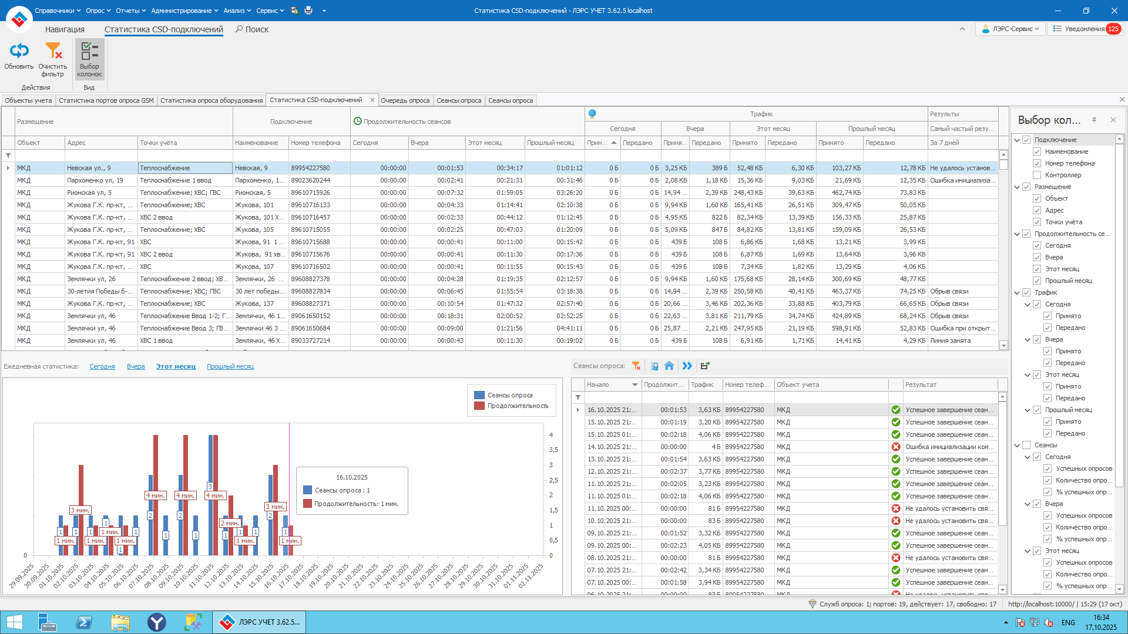Image resolution: width=1128 pixels, height=634 pixels.
Task: Toggle the Выбор колонок button
Action: [x=89, y=59]
